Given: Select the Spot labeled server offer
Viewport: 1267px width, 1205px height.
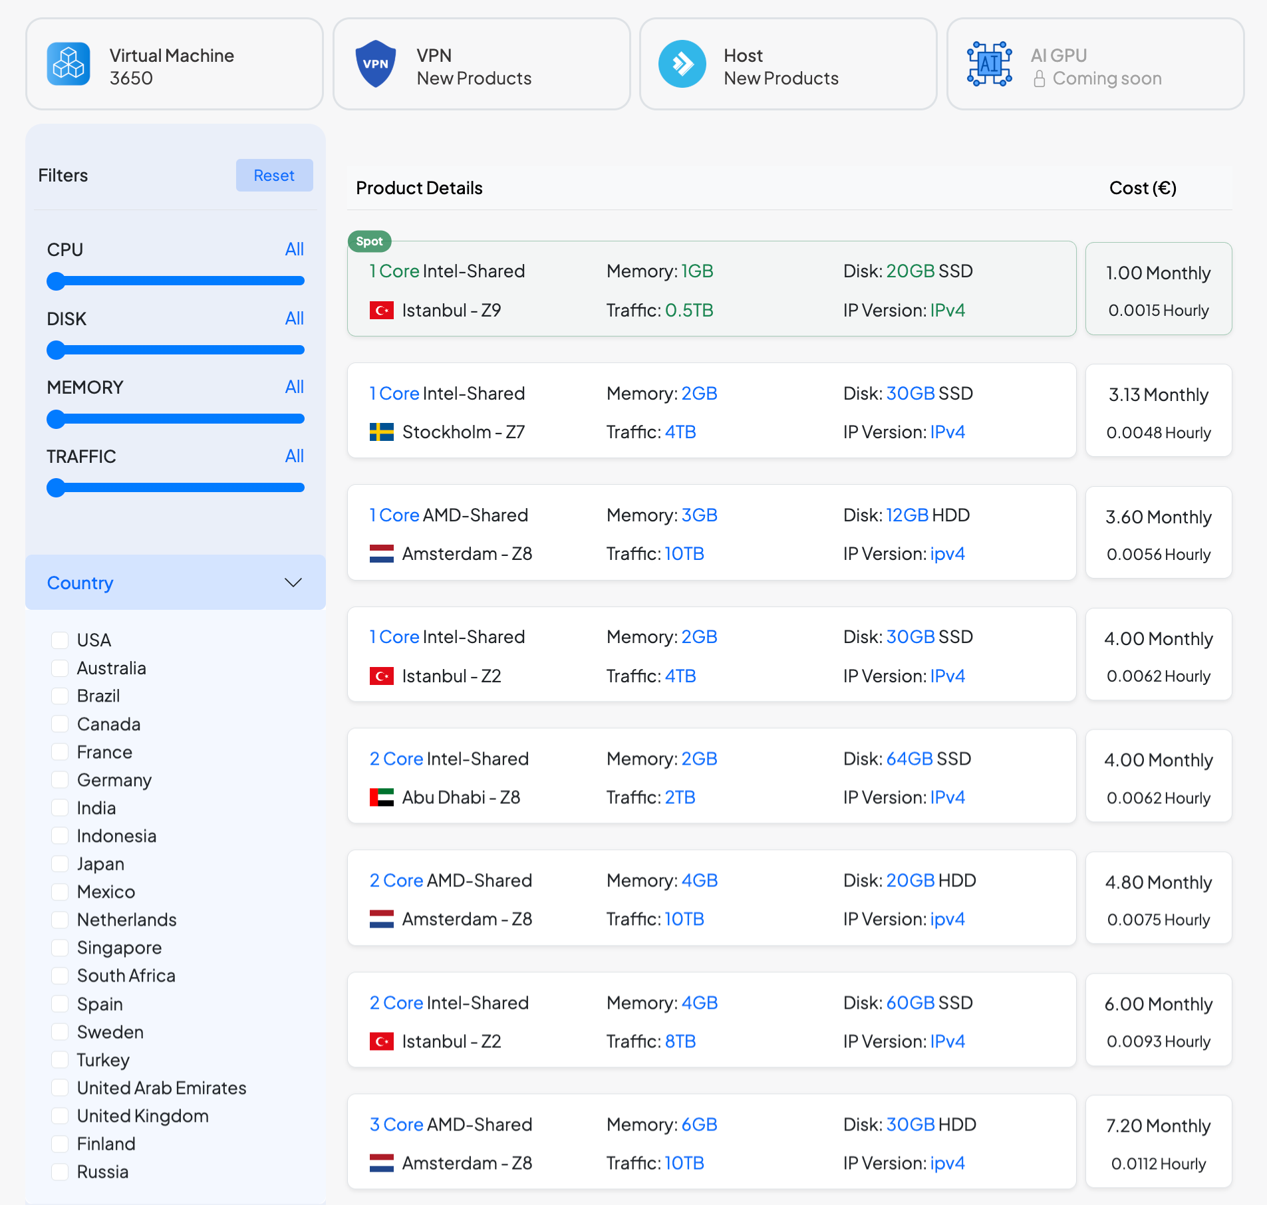Looking at the screenshot, I should [x=712, y=289].
